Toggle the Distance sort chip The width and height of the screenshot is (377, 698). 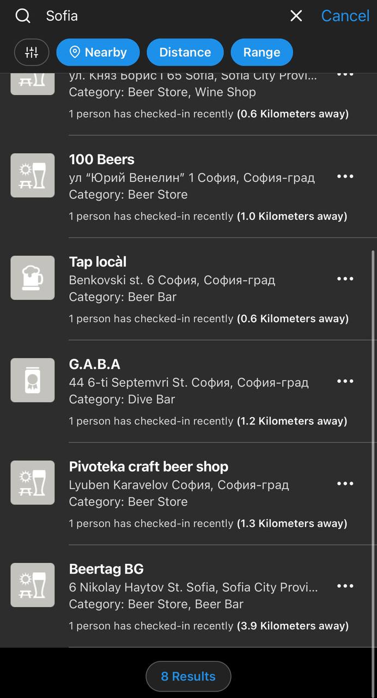point(185,52)
